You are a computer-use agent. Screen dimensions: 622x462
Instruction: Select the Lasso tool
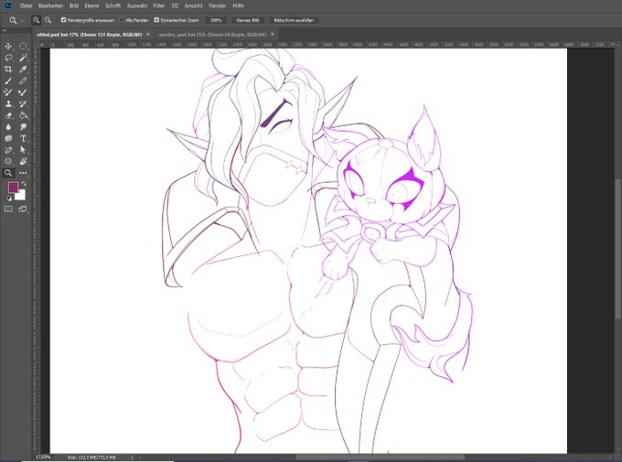(8, 58)
